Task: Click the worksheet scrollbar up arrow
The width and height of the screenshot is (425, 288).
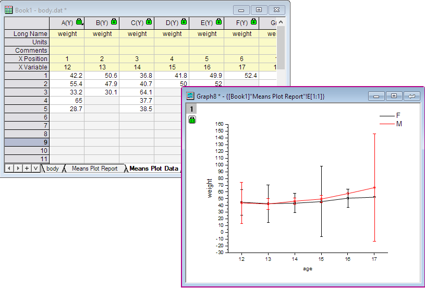Action: (281, 22)
